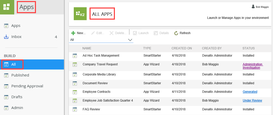Click the Generated status link
The image size is (273, 115).
250,92
